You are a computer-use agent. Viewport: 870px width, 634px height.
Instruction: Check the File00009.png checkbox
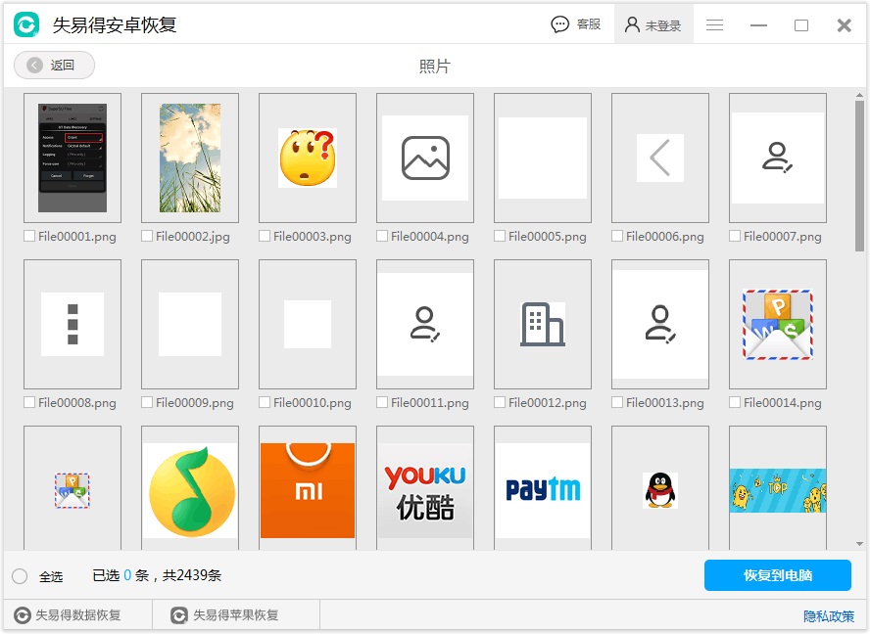[x=147, y=402]
